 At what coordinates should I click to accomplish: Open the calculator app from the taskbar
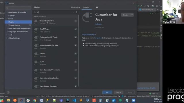pos(101,100)
